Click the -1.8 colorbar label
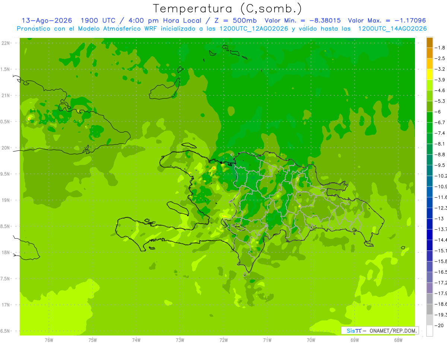The height and width of the screenshot is (345, 447). 440,48
